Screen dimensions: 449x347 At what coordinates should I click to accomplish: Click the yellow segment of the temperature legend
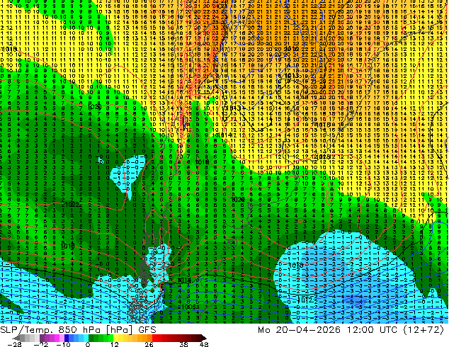(x=116, y=338)
